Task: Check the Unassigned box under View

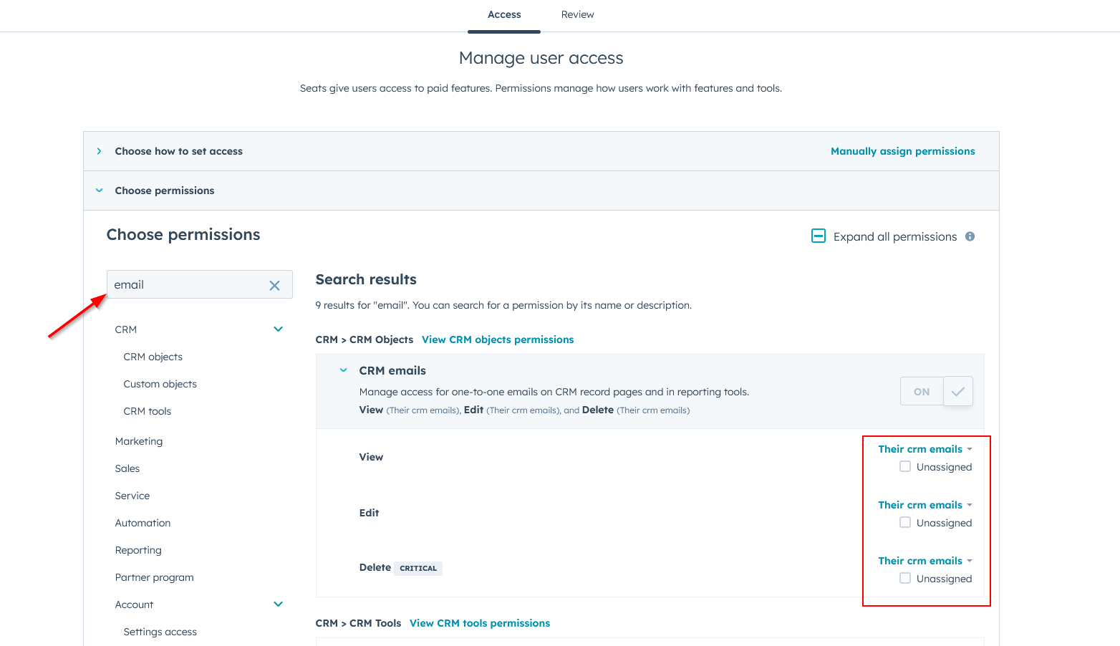Action: (905, 466)
